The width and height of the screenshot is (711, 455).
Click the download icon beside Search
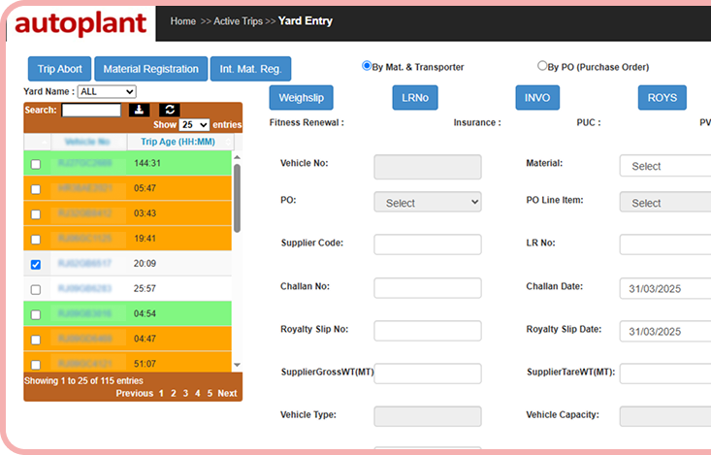pyautogui.click(x=139, y=110)
